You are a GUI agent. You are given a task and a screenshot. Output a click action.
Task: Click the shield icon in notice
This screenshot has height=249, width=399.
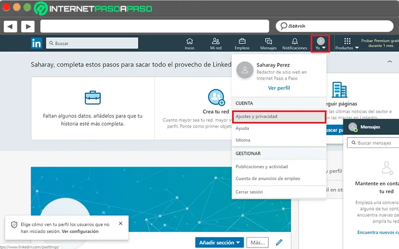[14, 225]
